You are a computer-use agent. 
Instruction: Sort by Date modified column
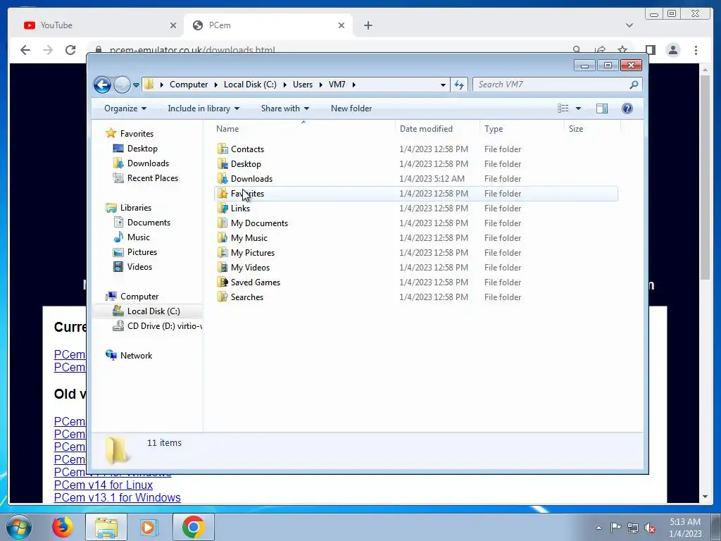[437, 129]
